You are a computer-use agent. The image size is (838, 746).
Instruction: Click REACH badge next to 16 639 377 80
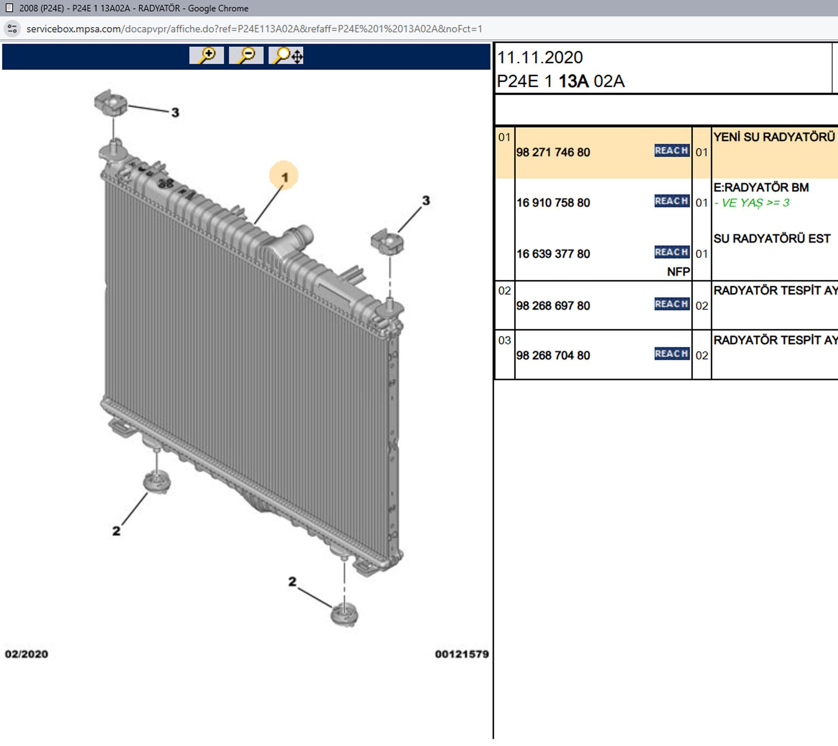(x=671, y=252)
